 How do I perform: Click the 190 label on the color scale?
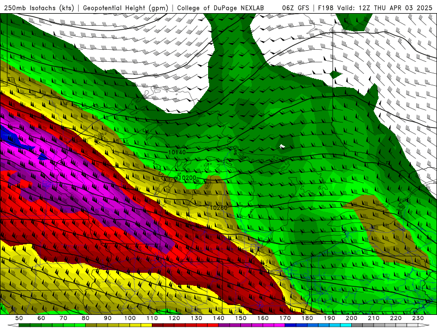329,318
